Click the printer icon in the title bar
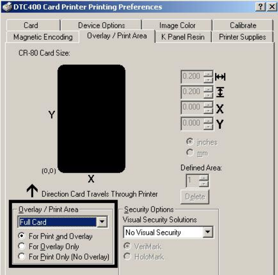278x275 pixels. tap(7, 7)
